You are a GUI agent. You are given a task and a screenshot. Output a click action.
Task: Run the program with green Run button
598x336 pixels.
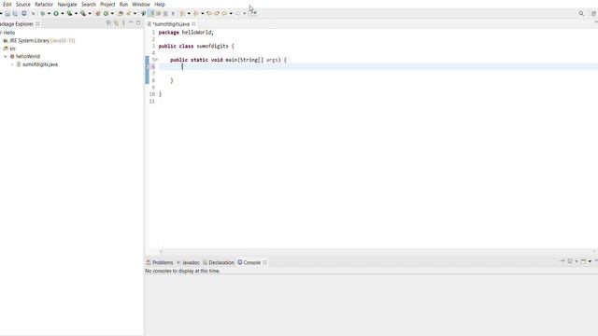[56, 13]
